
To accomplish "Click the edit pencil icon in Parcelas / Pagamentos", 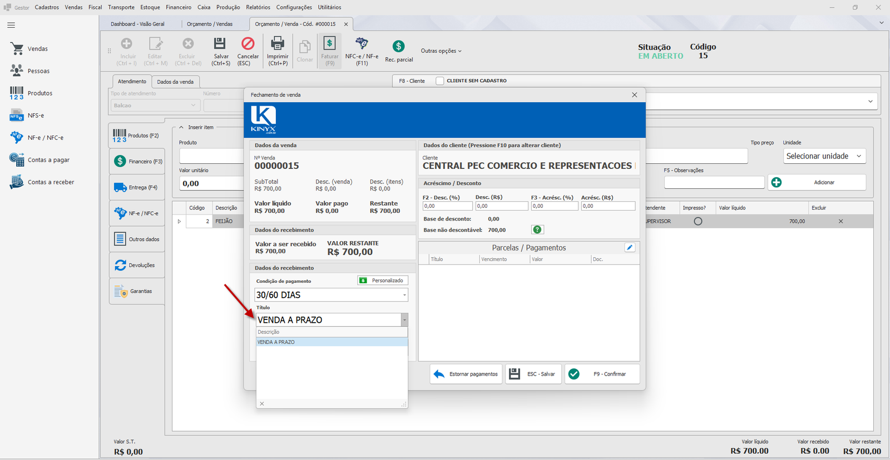I will [x=630, y=248].
